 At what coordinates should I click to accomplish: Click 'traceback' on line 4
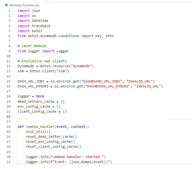point(41,26)
